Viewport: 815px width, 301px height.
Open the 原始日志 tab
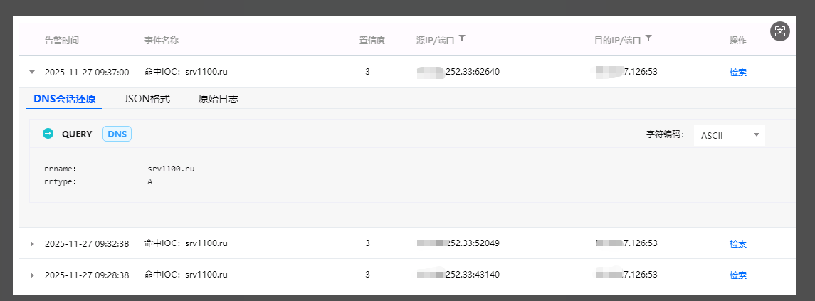click(218, 99)
